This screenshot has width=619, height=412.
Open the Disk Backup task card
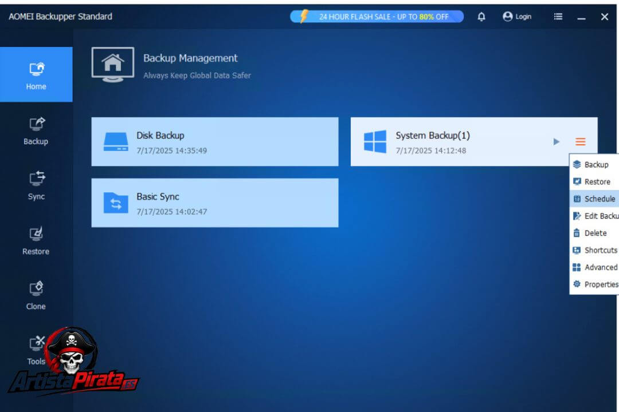tap(215, 141)
